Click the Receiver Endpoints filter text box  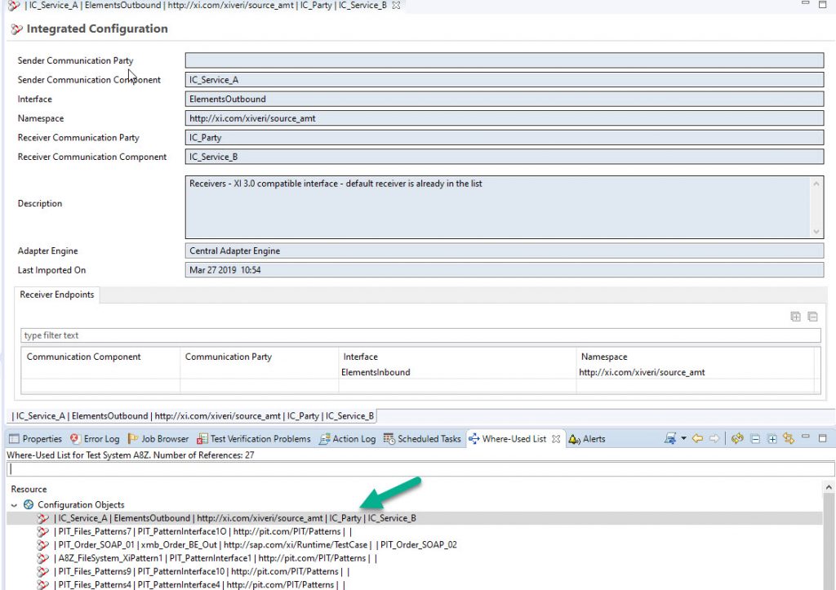tap(420, 335)
